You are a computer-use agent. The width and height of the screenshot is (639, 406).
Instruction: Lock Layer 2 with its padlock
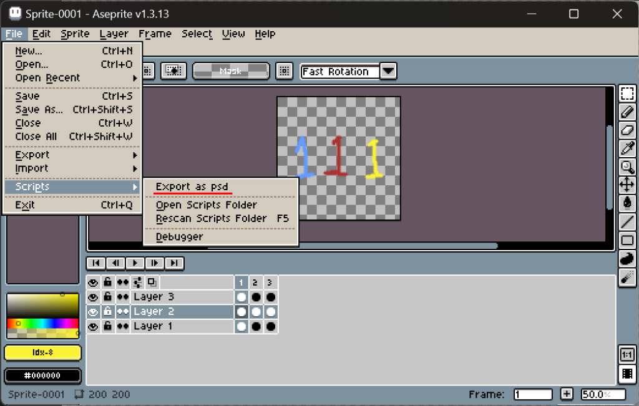107,312
